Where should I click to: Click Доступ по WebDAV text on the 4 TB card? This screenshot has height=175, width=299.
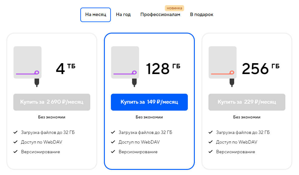click(x=42, y=142)
